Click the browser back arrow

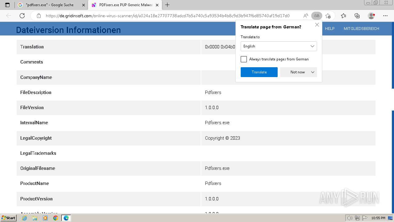pyautogui.click(x=9, y=16)
